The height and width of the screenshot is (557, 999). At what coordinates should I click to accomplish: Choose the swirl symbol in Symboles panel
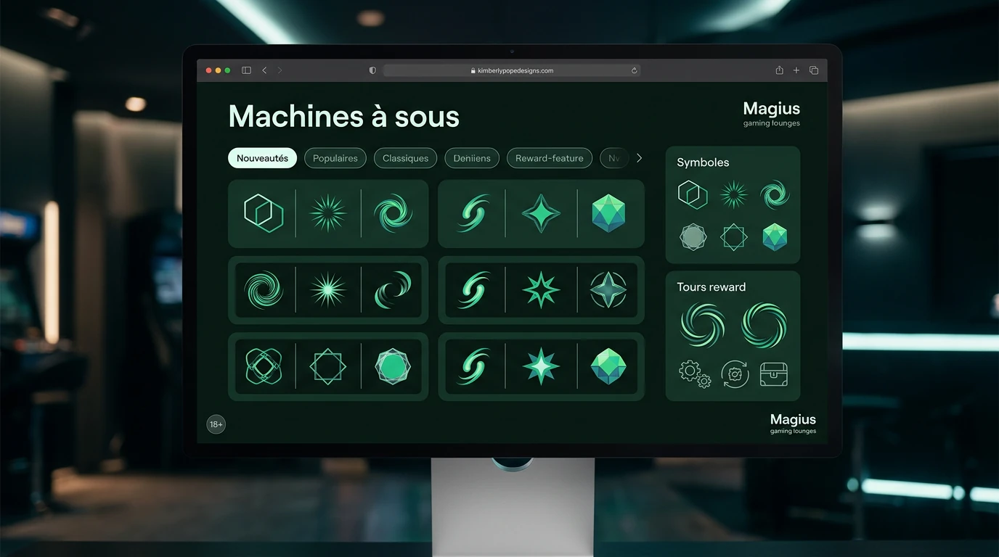[x=775, y=194]
